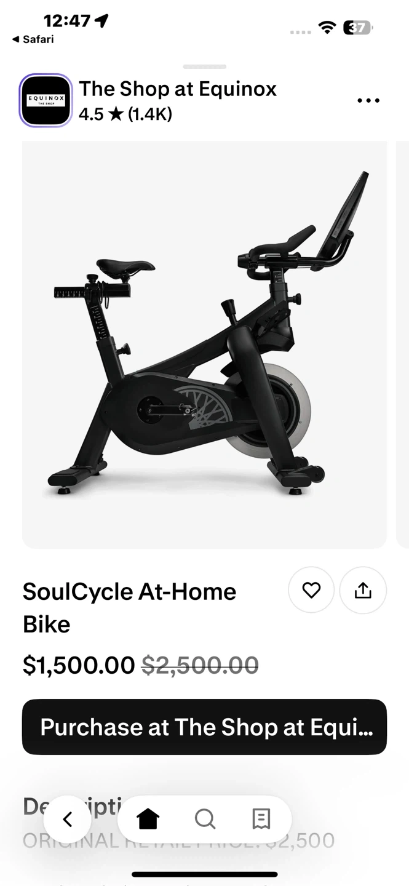Tap Purchase at The Shop at Equinox button
This screenshot has height=886, width=409.
pyautogui.click(x=204, y=727)
